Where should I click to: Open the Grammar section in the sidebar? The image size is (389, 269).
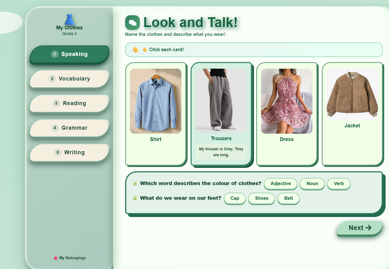point(69,128)
